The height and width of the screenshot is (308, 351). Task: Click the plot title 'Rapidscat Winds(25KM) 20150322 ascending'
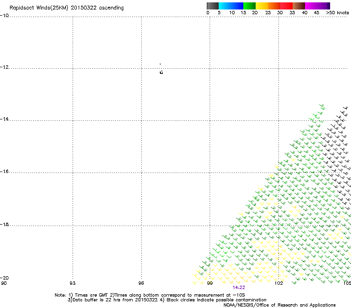(66, 8)
